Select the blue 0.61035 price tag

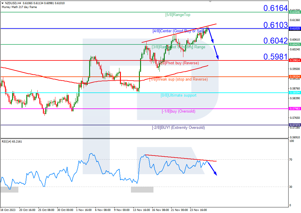pos(294,29)
